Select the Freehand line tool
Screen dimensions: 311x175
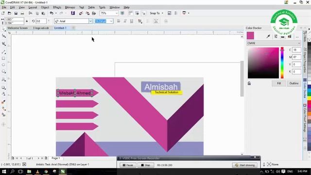point(3,52)
